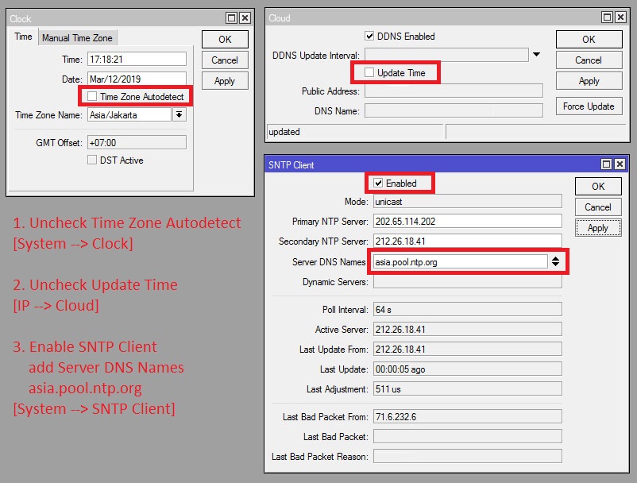
Task: Uncheck the Time Zone Autodetect checkbox
Action: coord(92,97)
